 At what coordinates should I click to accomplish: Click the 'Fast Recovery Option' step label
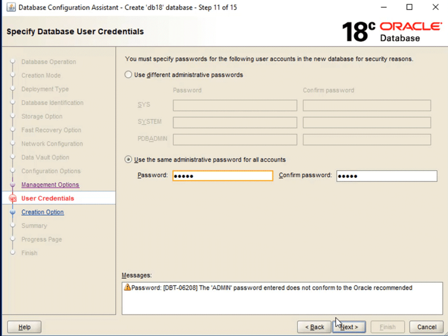[51, 130]
